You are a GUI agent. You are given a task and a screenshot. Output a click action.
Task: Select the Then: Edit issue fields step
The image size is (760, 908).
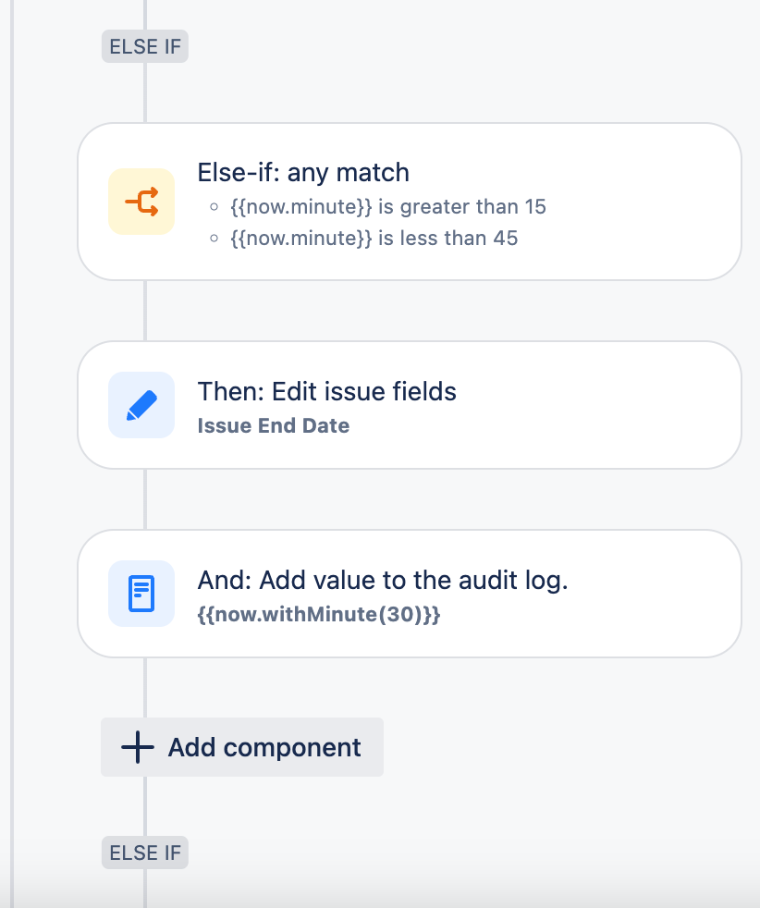[x=410, y=405]
